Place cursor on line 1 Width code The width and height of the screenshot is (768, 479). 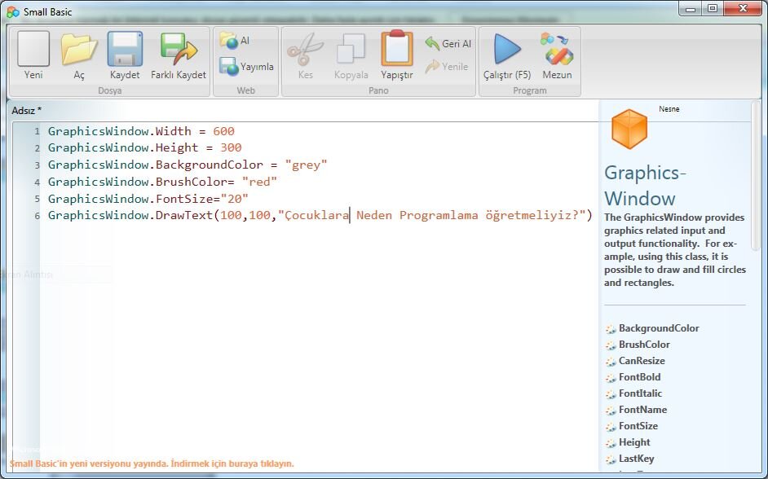pyautogui.click(x=141, y=131)
